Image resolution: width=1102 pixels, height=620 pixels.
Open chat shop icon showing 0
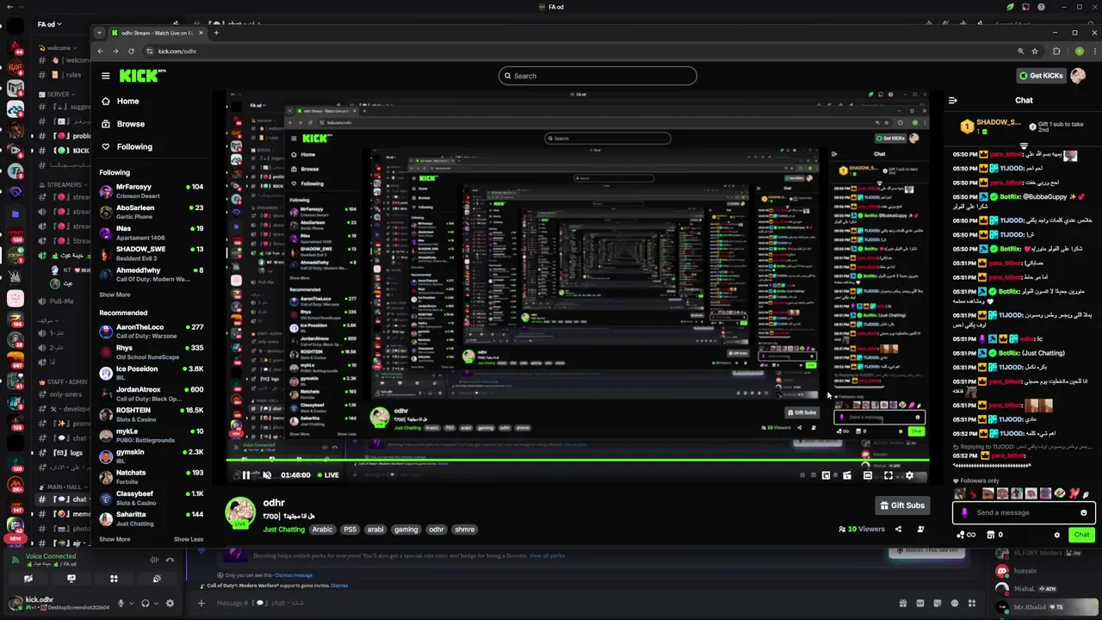click(994, 535)
